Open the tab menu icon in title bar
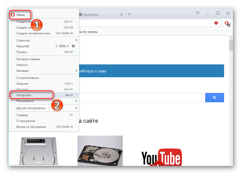 pyautogui.click(x=198, y=13)
